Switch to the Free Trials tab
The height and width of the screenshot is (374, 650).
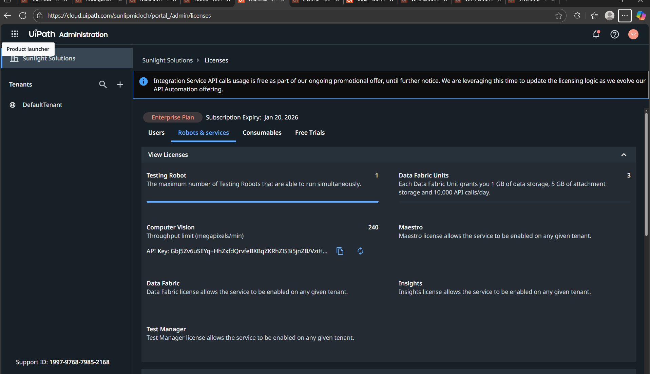click(x=310, y=133)
